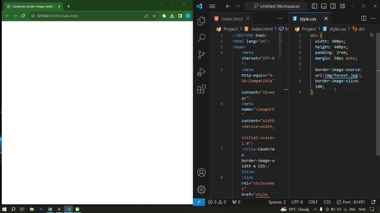Open the Accounts menu icon
380x213 pixels.
click(x=201, y=172)
